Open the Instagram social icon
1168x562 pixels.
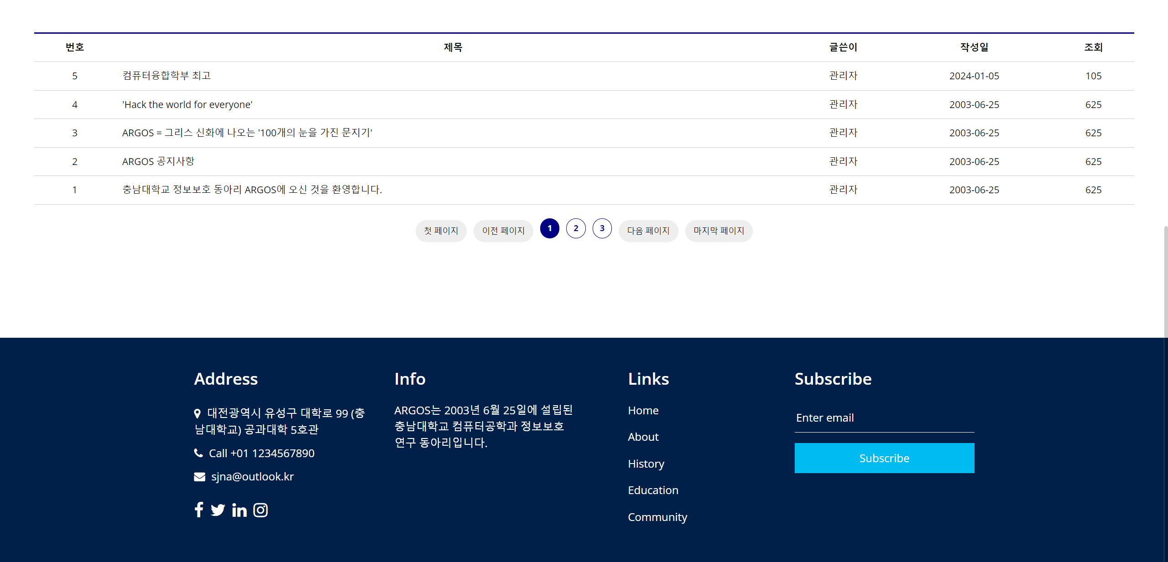coord(261,510)
